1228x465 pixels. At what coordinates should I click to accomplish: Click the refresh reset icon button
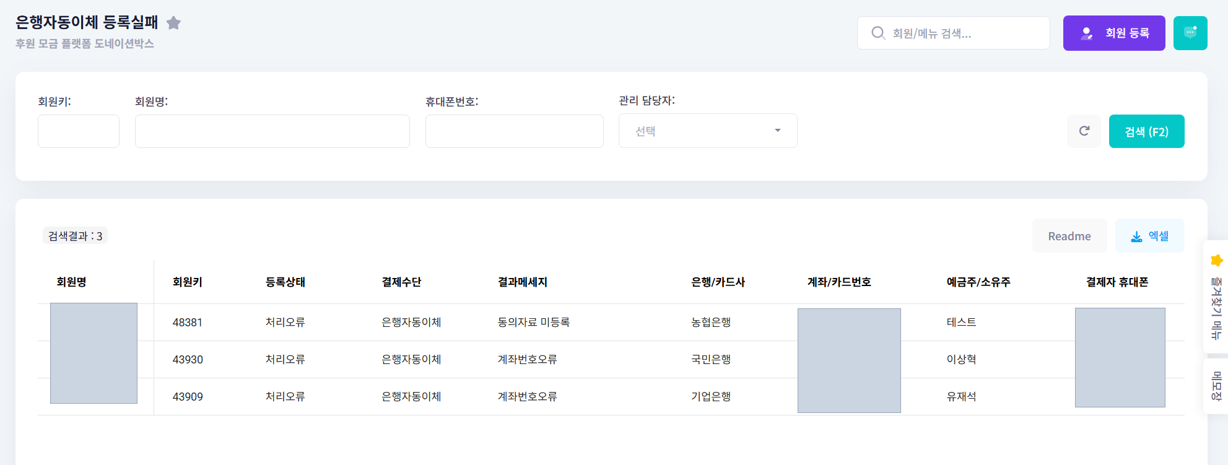coord(1084,131)
